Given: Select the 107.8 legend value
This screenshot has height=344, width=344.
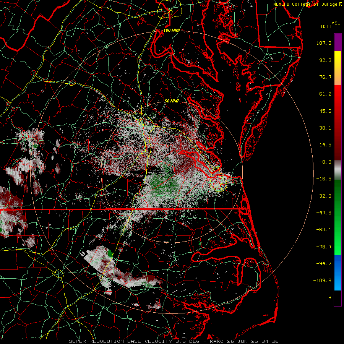Looking at the screenshot, I should tap(324, 43).
